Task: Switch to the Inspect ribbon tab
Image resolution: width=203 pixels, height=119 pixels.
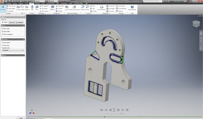Action: click(21, 3)
